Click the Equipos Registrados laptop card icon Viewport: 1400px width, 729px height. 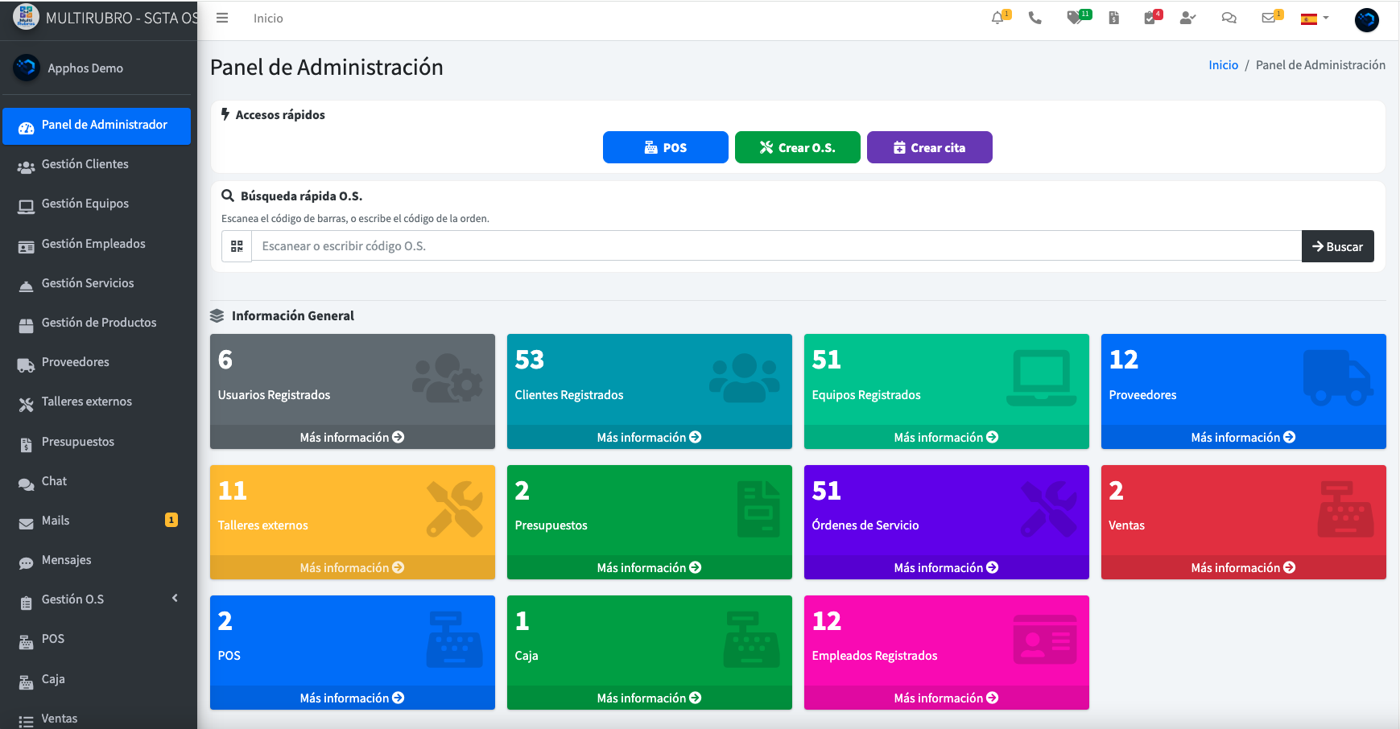click(1042, 377)
